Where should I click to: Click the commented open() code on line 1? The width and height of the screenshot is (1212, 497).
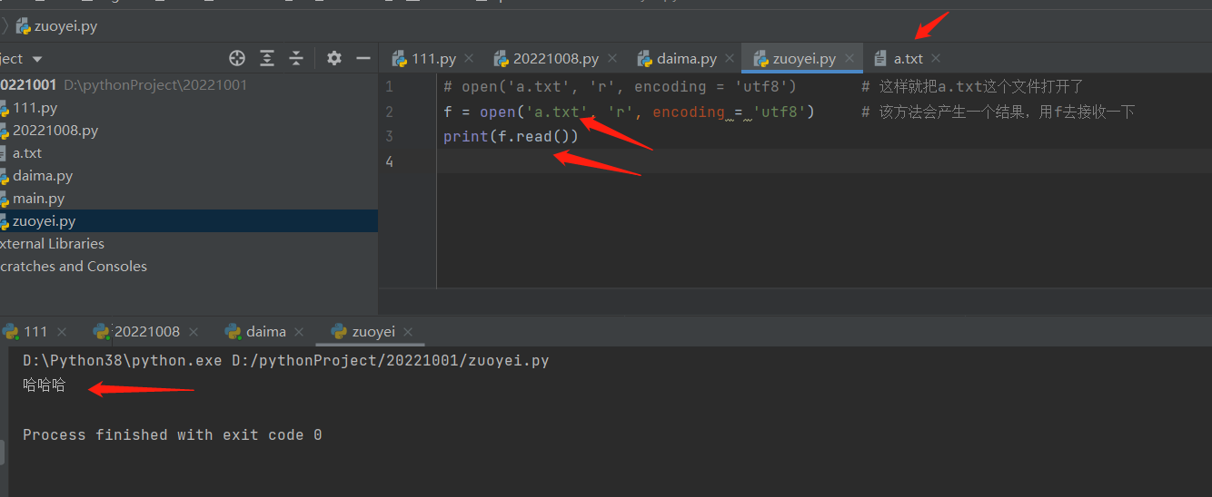click(620, 86)
